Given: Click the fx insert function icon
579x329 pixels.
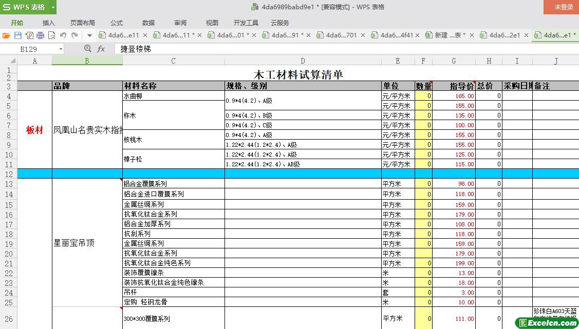Looking at the screenshot, I should (x=101, y=49).
